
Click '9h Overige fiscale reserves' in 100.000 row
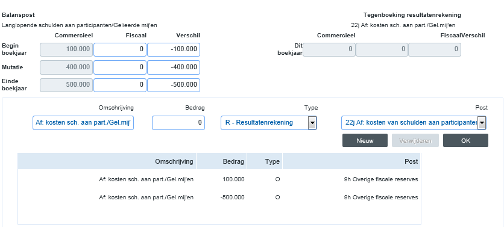click(x=381, y=179)
